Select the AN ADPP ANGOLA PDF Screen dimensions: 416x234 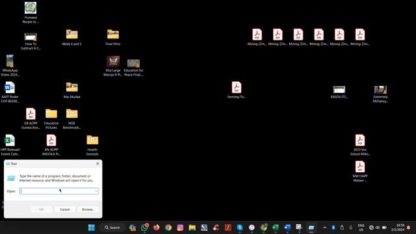[51, 145]
